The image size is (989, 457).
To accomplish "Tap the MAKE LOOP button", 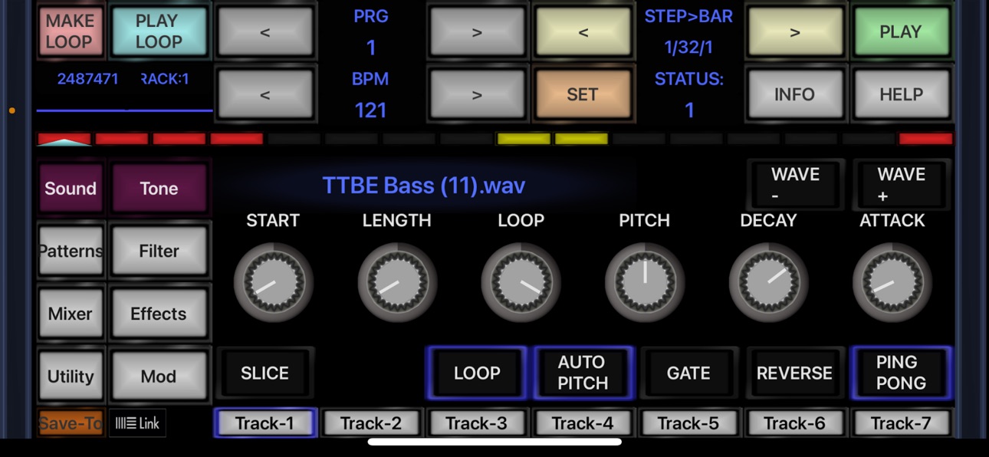I will [71, 31].
